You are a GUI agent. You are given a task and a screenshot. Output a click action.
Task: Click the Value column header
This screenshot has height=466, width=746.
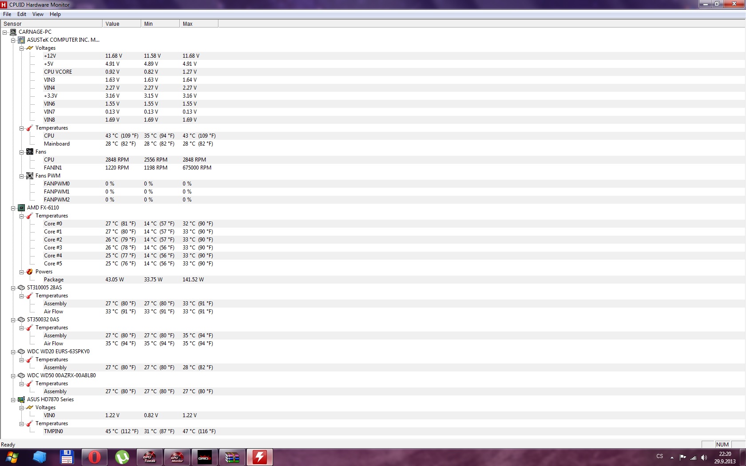pos(122,24)
